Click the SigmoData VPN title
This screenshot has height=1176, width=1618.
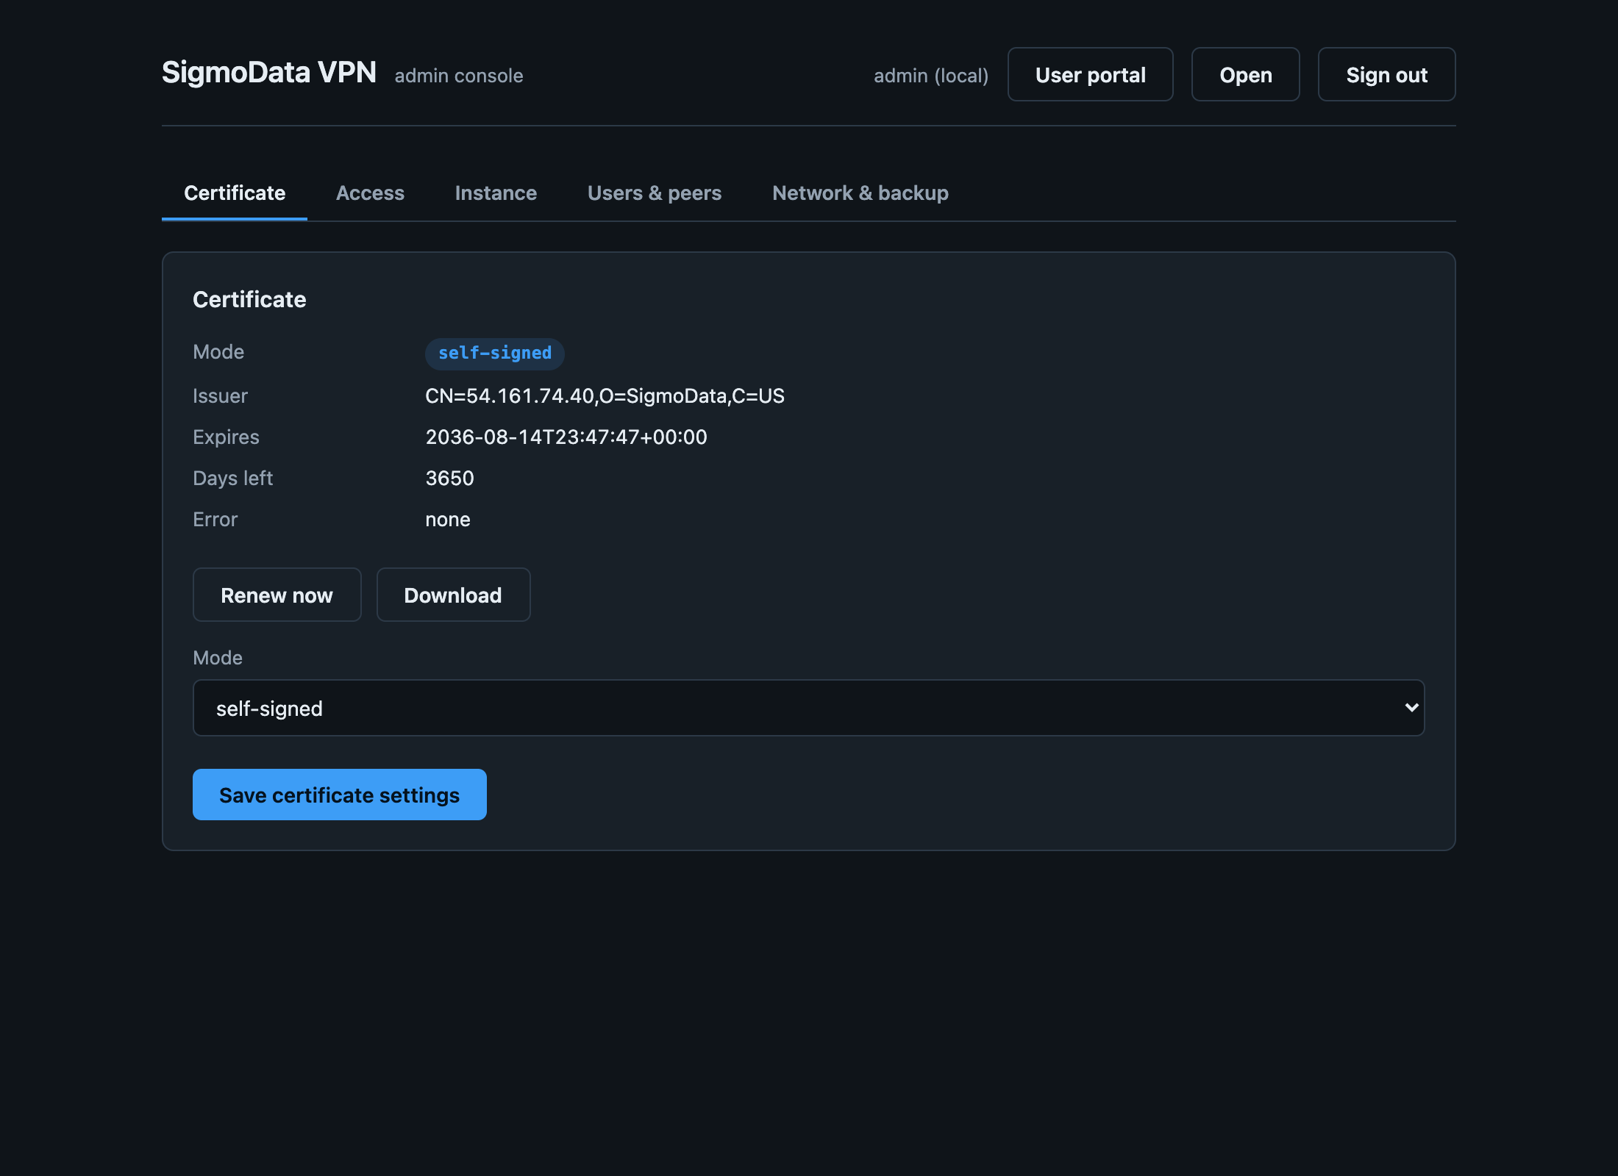point(269,73)
